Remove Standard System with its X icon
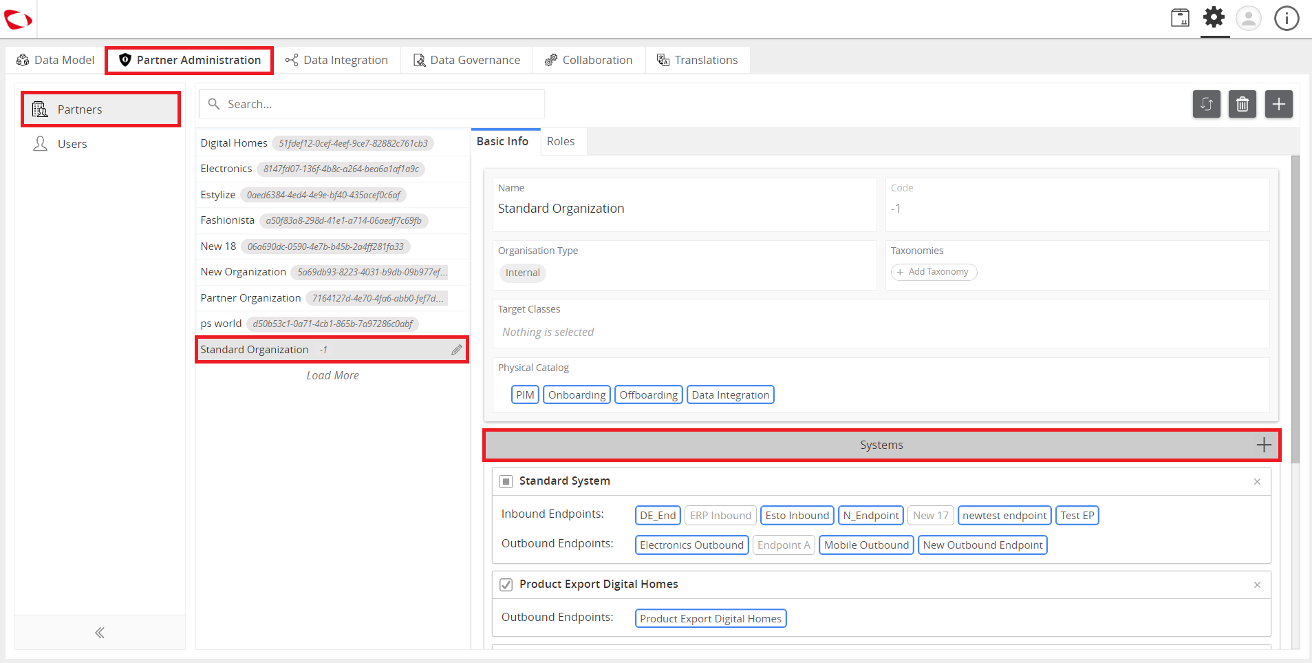The image size is (1312, 663). [1257, 481]
